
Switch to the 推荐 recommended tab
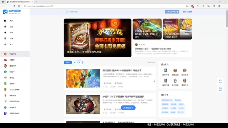[x=68, y=62]
